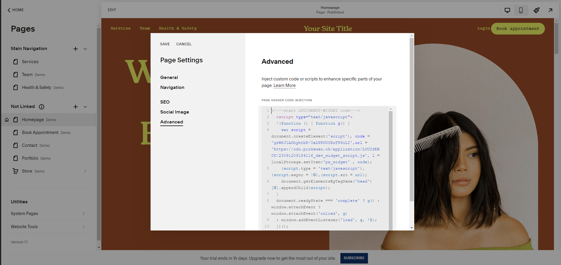The width and height of the screenshot is (561, 265).
Task: Click Services in the site preview nav
Action: (x=120, y=28)
